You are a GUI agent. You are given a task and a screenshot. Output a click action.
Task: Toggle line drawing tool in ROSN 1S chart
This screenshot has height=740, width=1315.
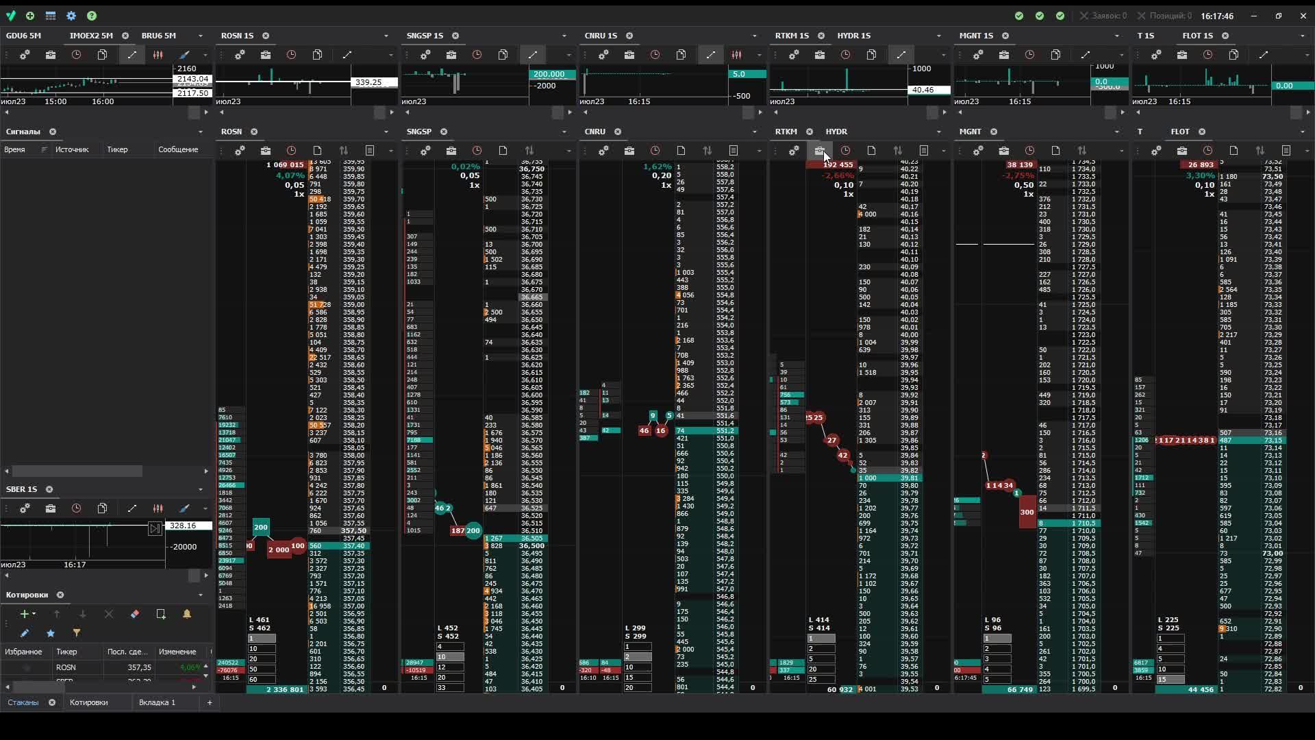347,55
